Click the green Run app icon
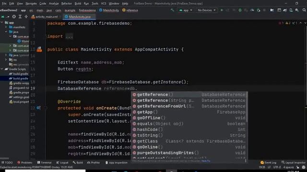307x172 pixels. (222, 10)
